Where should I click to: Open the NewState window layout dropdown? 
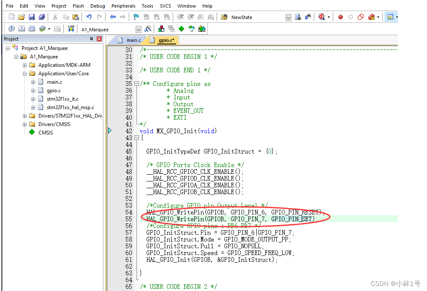click(288, 17)
